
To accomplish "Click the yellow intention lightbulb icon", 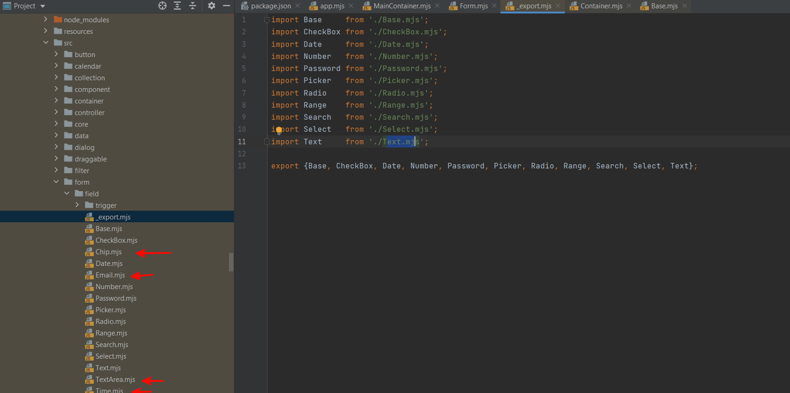I will 279,130.
